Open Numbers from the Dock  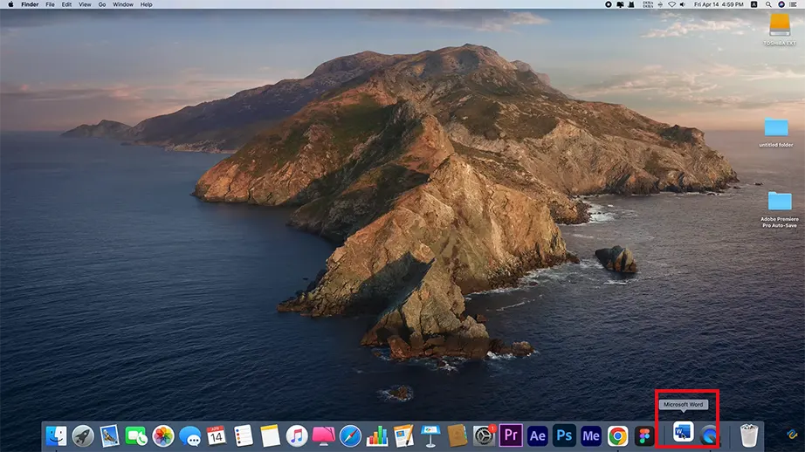(x=377, y=436)
